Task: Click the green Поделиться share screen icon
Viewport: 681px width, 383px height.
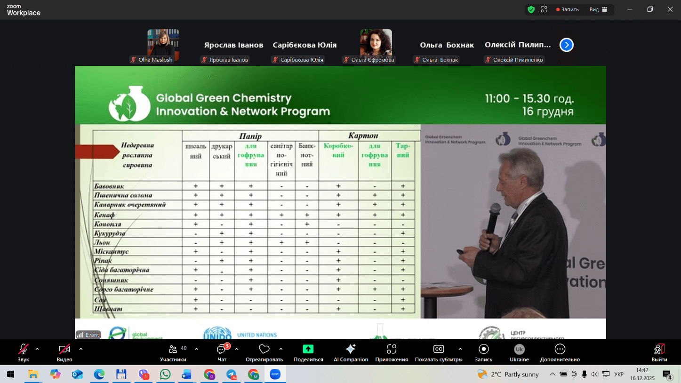Action: point(308,349)
